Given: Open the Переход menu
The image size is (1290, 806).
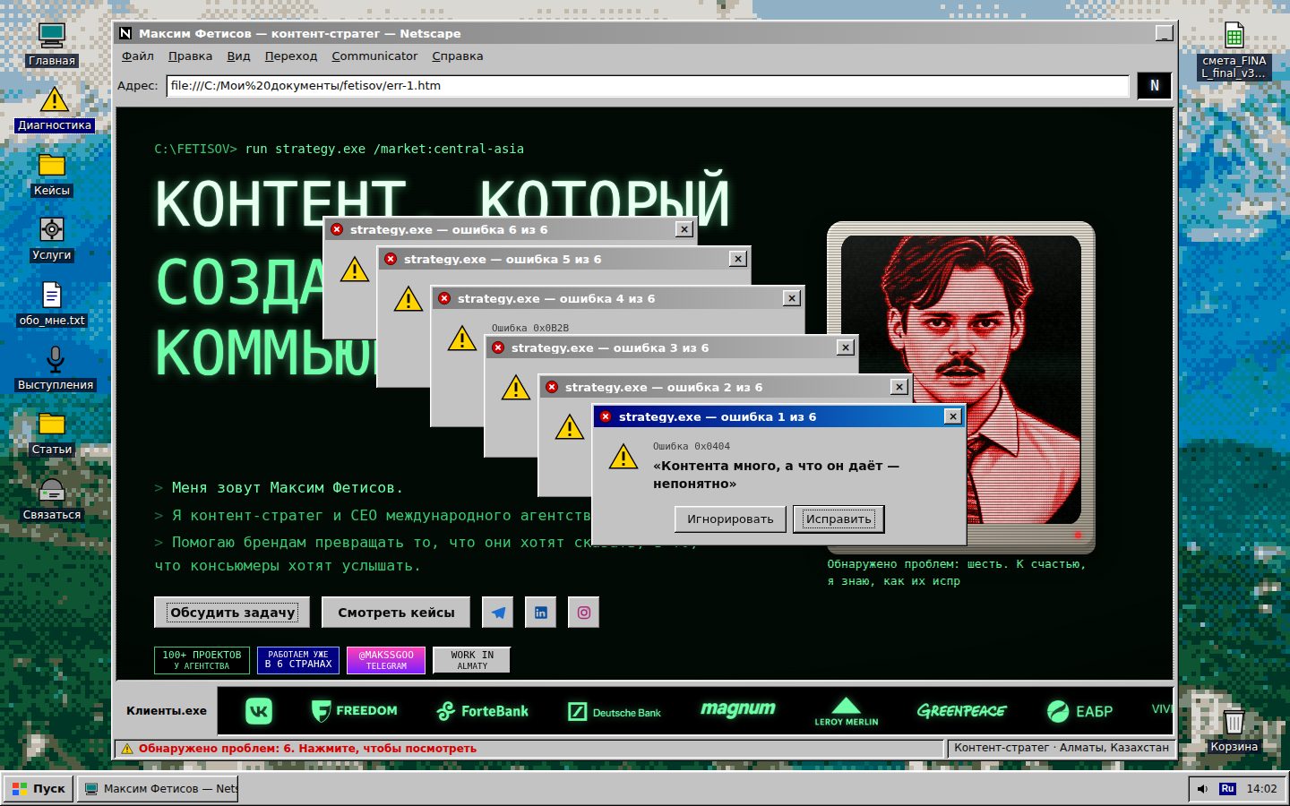Looking at the screenshot, I should tap(291, 56).
